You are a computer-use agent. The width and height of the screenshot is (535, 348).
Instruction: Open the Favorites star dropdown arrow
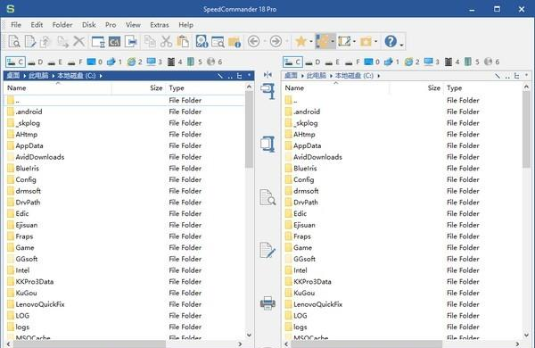coord(311,42)
